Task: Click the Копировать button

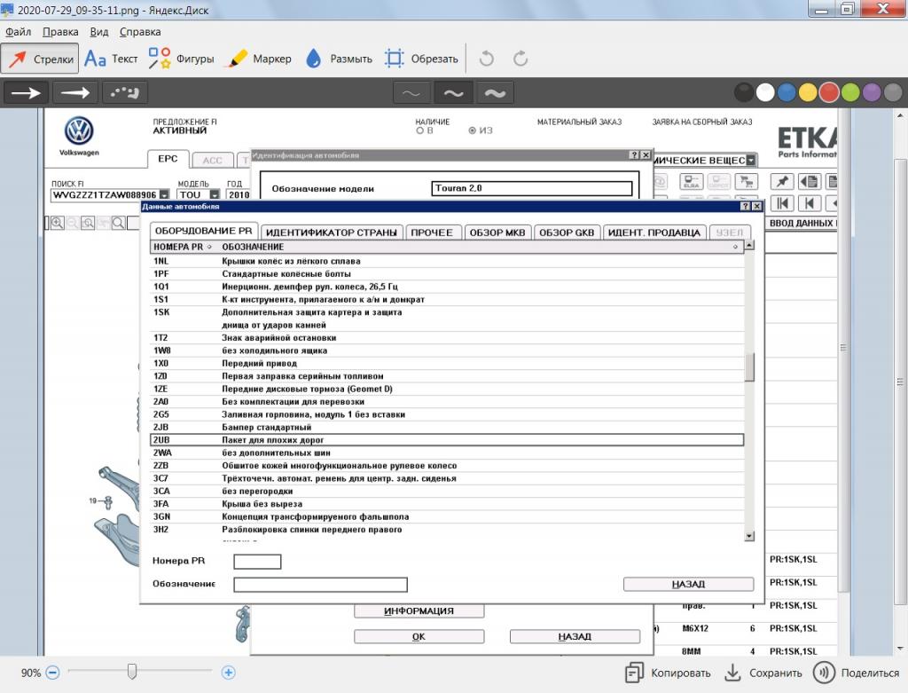Action: coord(669,673)
